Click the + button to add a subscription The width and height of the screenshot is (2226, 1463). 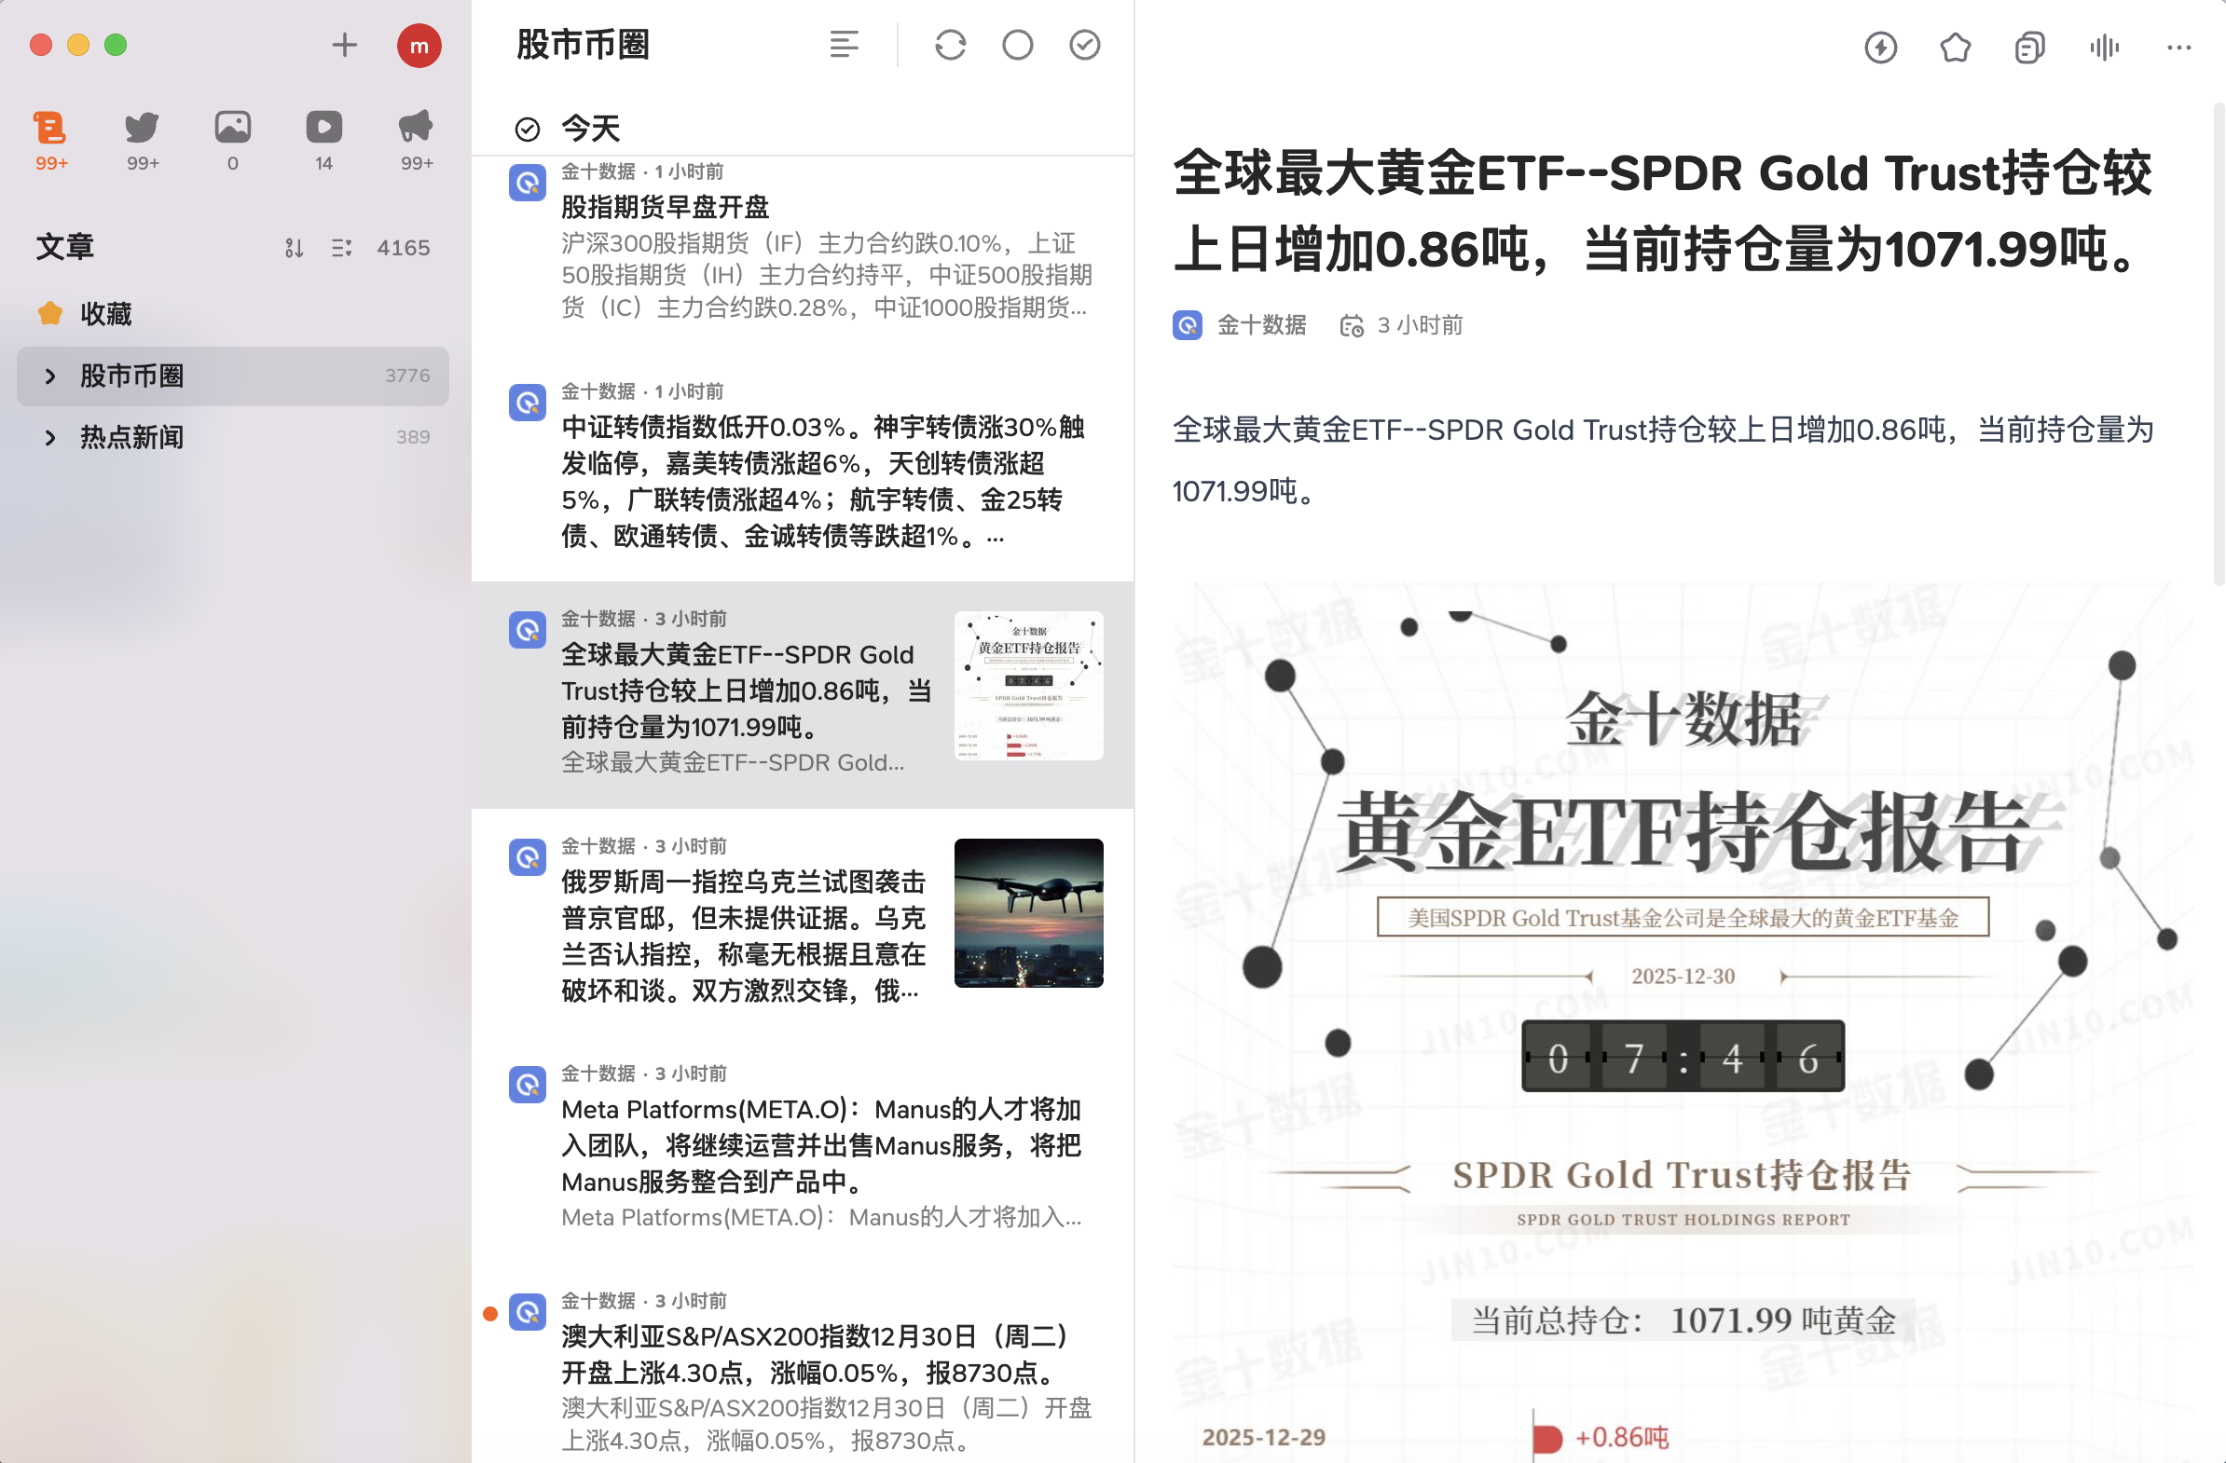pos(343,45)
